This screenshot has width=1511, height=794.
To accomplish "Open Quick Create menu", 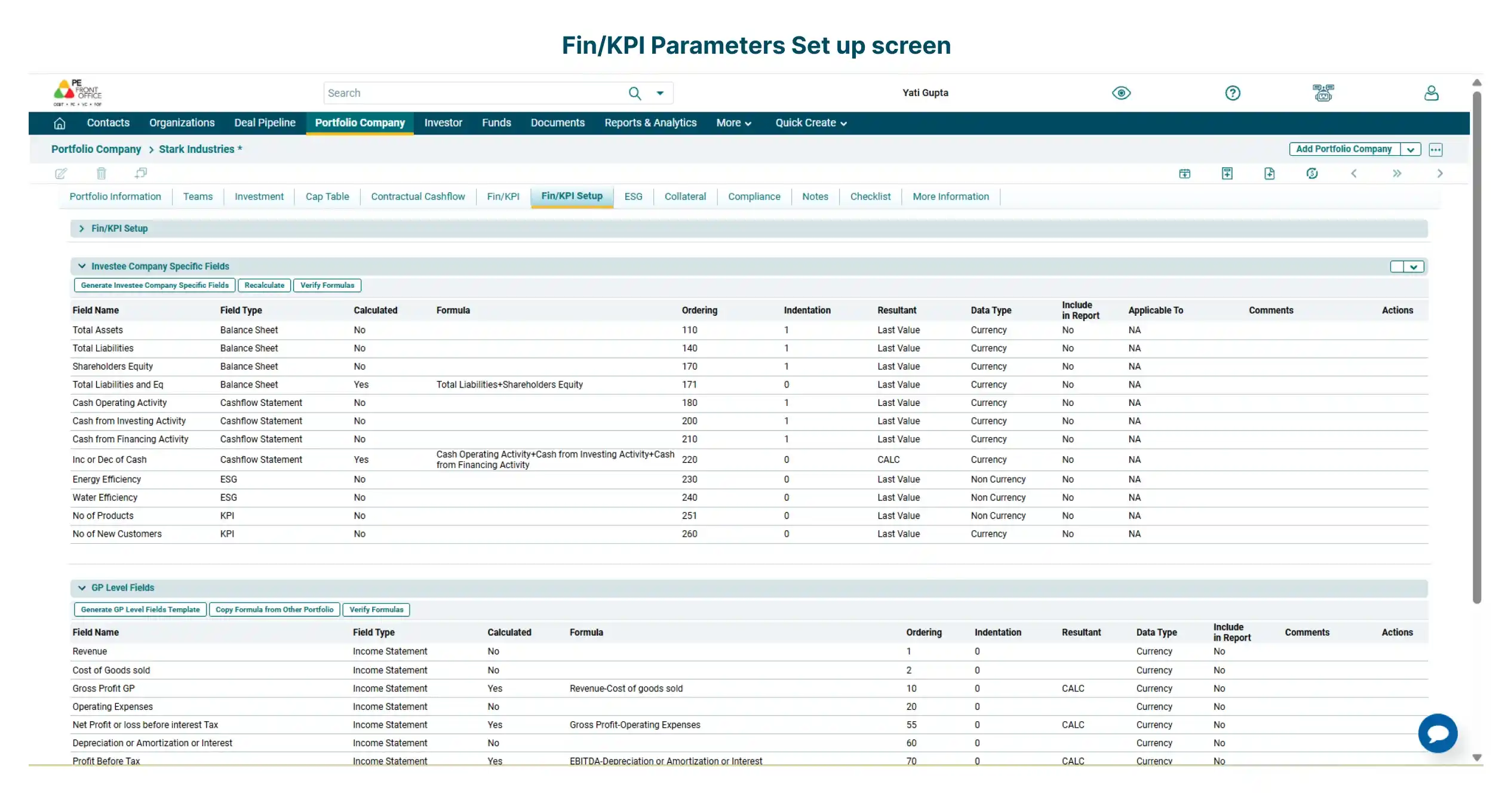I will click(810, 123).
